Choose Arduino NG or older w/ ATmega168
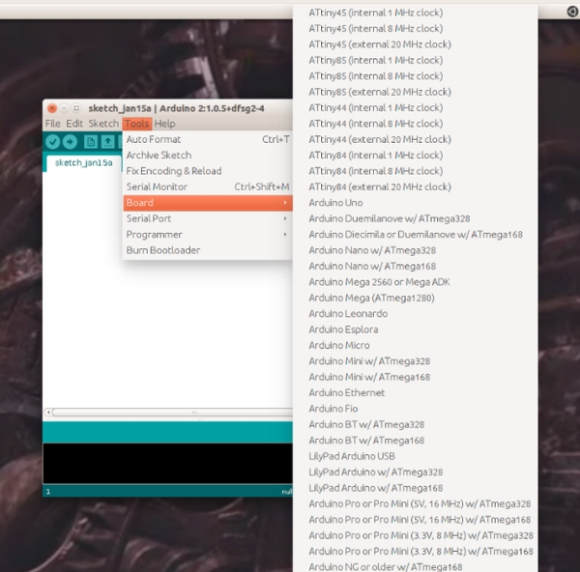Screen dimensions: 580x572 (x=416, y=567)
